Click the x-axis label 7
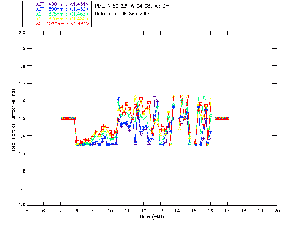 tap(60, 211)
